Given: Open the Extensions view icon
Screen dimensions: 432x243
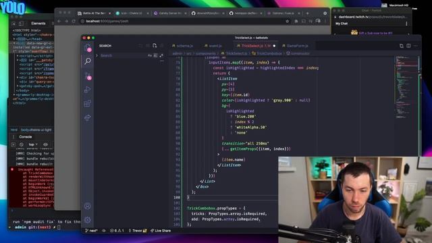Looking at the screenshot, I should [x=88, y=103].
